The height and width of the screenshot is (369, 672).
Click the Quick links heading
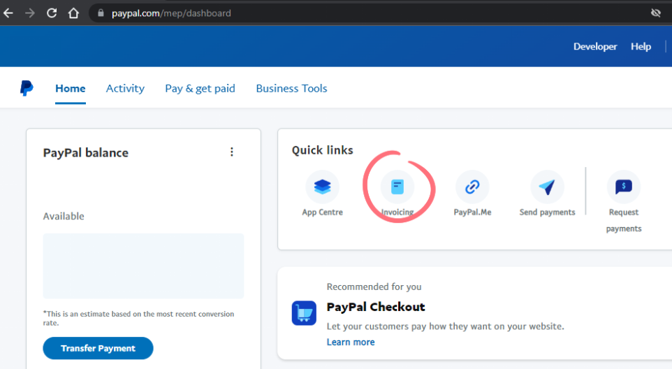tap(322, 150)
